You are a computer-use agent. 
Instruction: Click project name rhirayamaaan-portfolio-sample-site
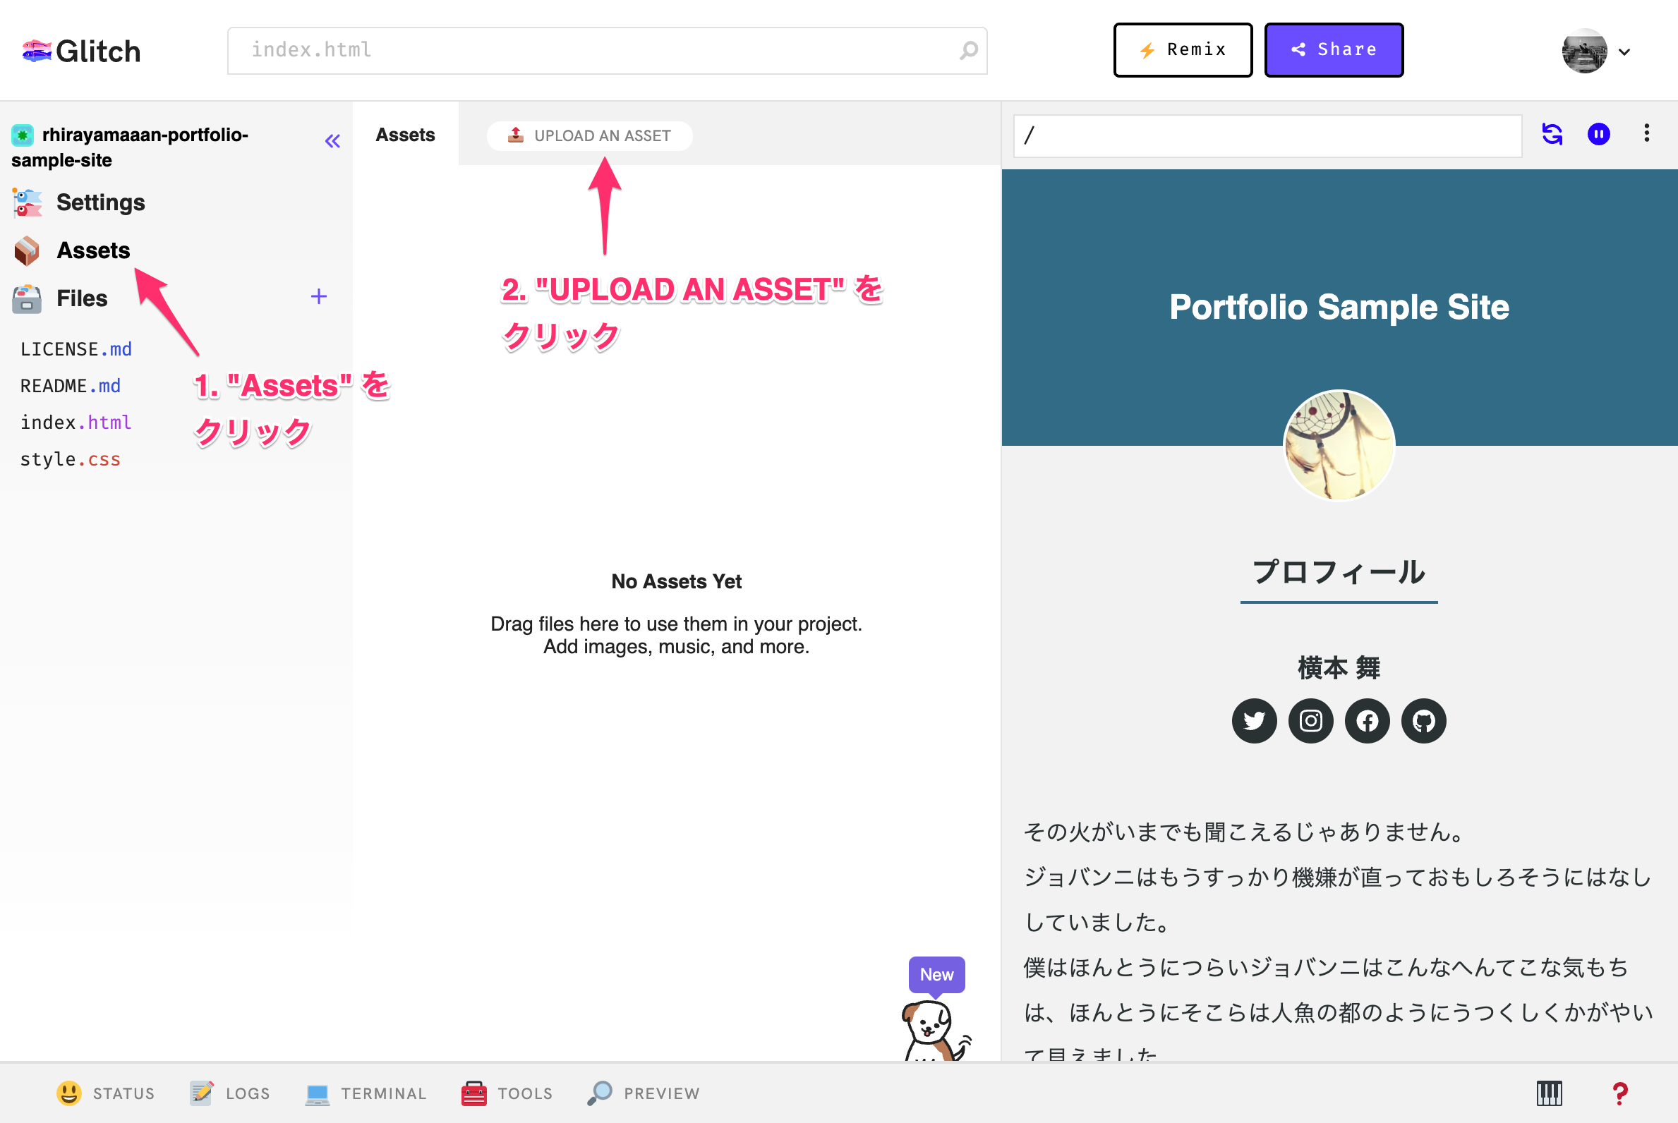coord(129,147)
